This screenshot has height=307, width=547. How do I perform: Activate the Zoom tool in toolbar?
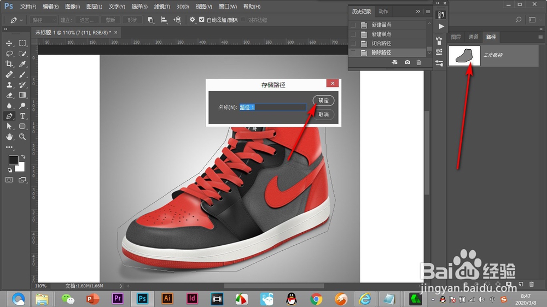23,137
